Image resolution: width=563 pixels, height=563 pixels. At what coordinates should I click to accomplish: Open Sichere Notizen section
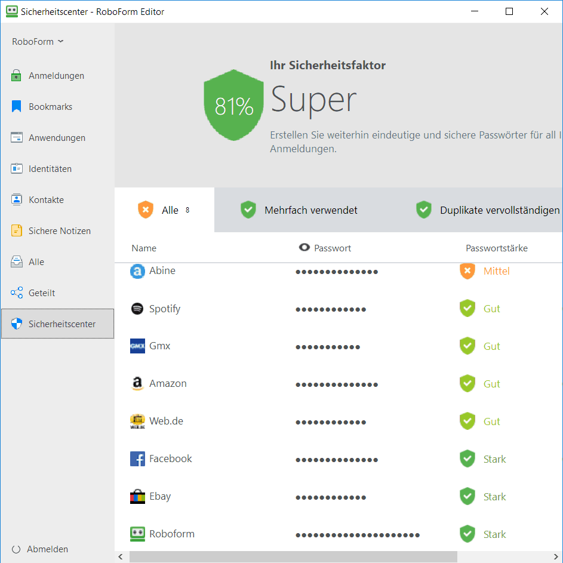[x=57, y=230]
